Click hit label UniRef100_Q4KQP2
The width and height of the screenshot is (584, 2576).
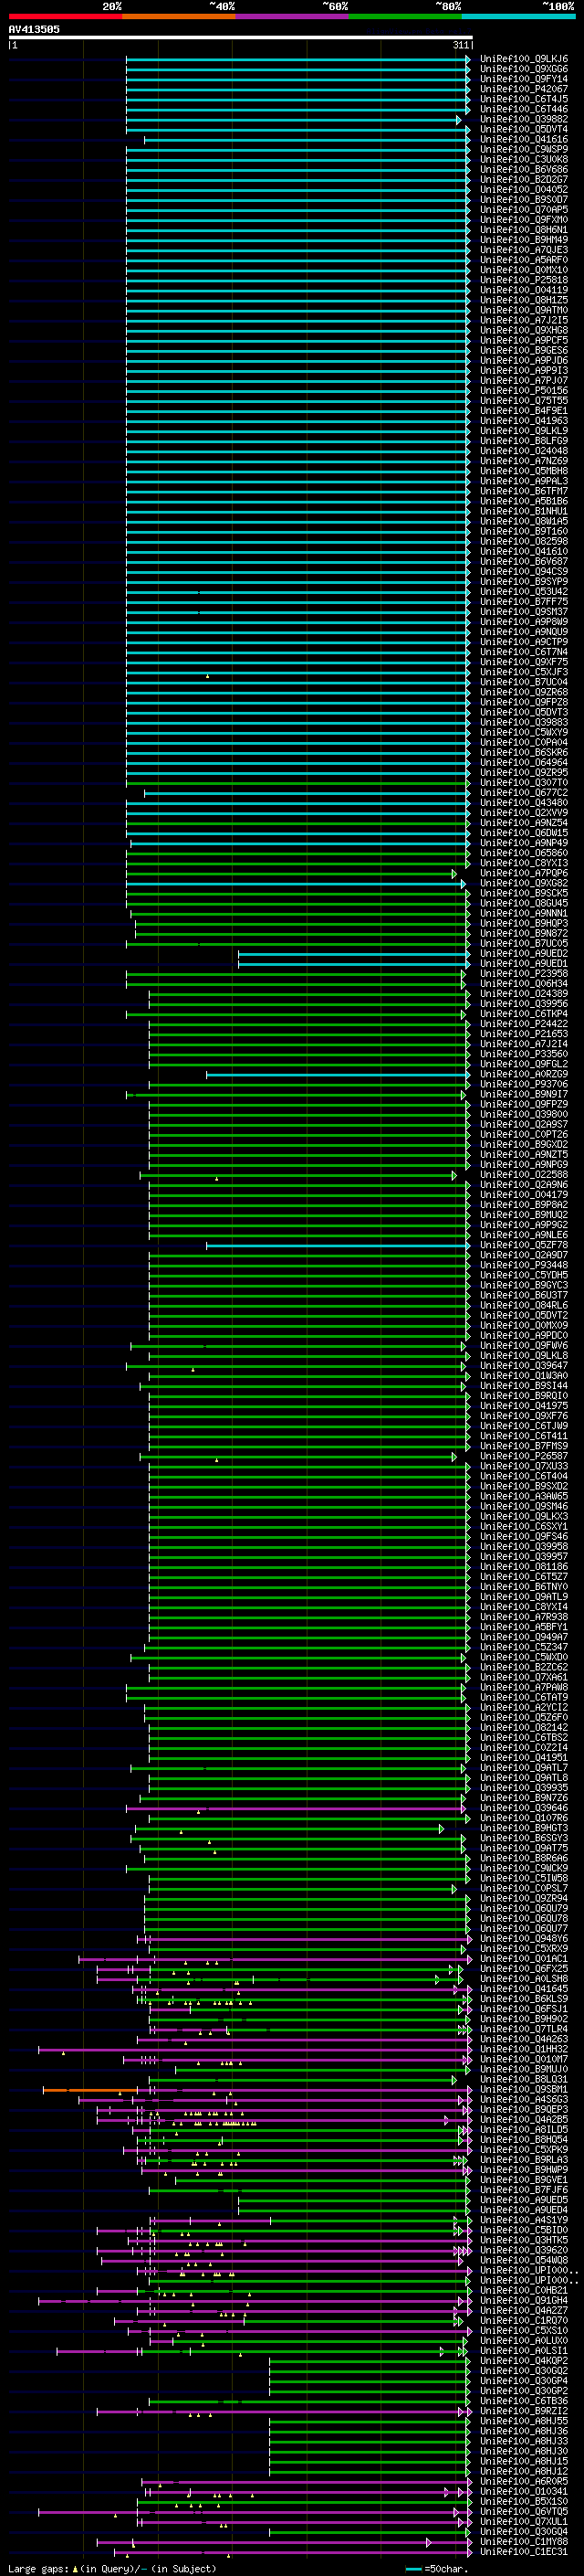pyautogui.click(x=524, y=2360)
